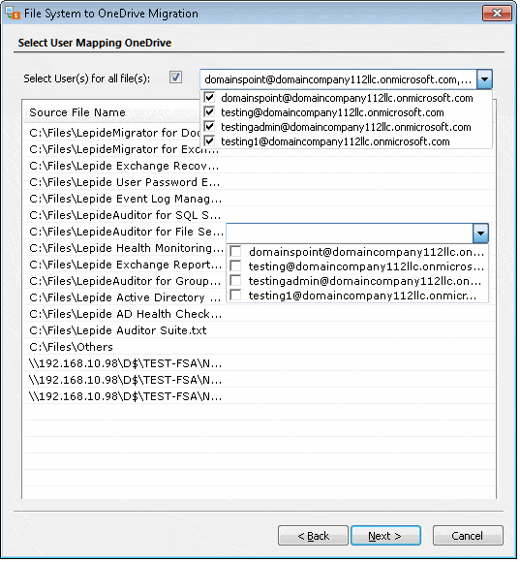This screenshot has height=562, width=520.
Task: Select row C:\Files\LepideAuditor for Group...
Action: [x=125, y=281]
